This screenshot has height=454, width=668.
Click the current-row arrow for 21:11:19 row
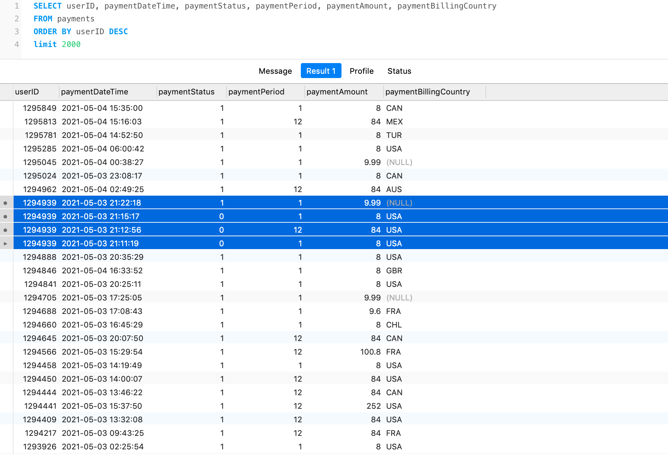click(x=5, y=244)
